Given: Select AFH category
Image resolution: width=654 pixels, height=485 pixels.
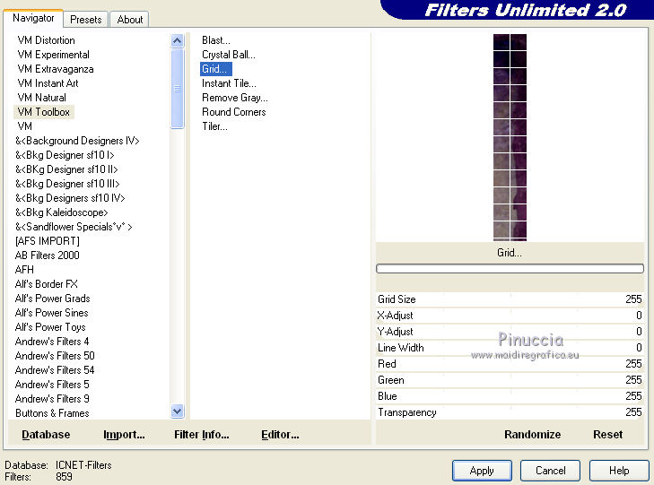Looking at the screenshot, I should tap(24, 270).
